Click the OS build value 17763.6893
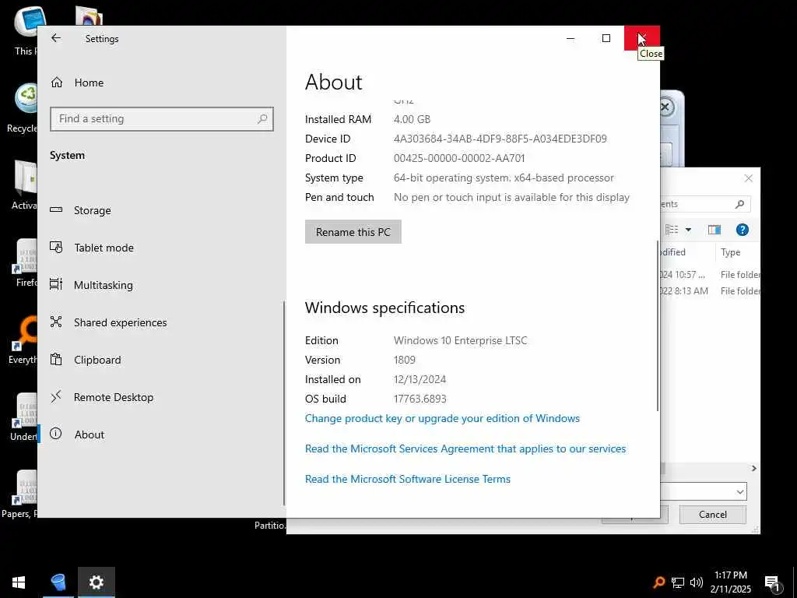The image size is (797, 598). [x=420, y=399]
